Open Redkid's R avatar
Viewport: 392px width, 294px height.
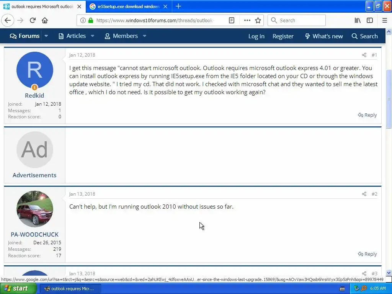[34, 70]
